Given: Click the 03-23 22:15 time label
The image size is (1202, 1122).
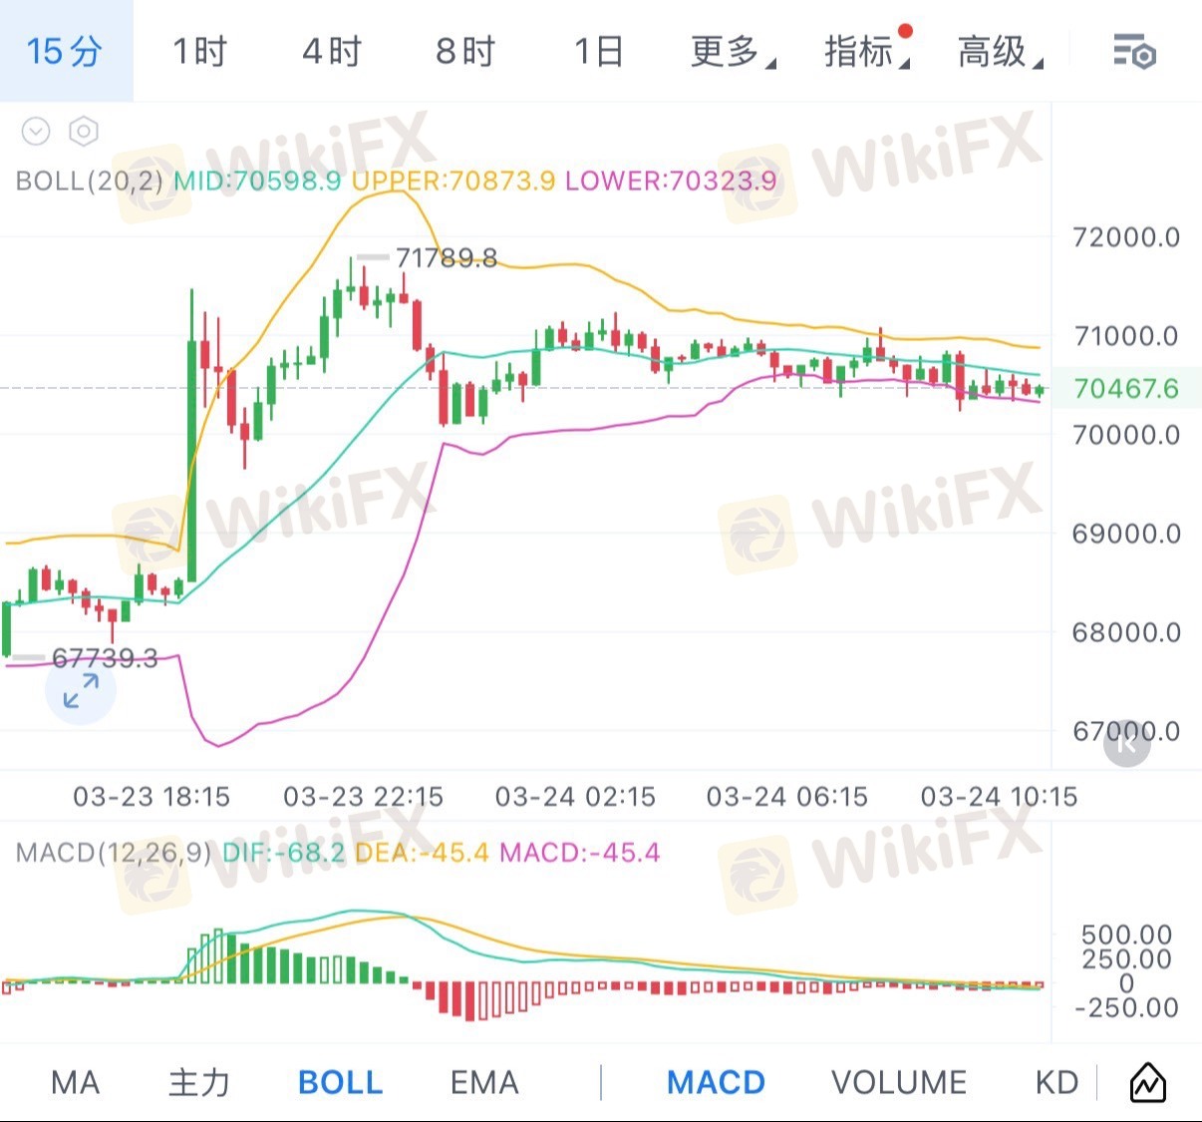Looking at the screenshot, I should tap(363, 797).
